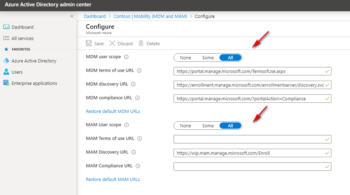Click the Enterprise applications grid icon
Image resolution: width=350 pixels, height=195 pixels.
[6, 83]
